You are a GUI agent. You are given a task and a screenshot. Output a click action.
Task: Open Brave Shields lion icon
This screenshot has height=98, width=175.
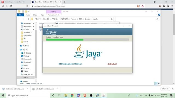pyautogui.click(x=139, y=6)
